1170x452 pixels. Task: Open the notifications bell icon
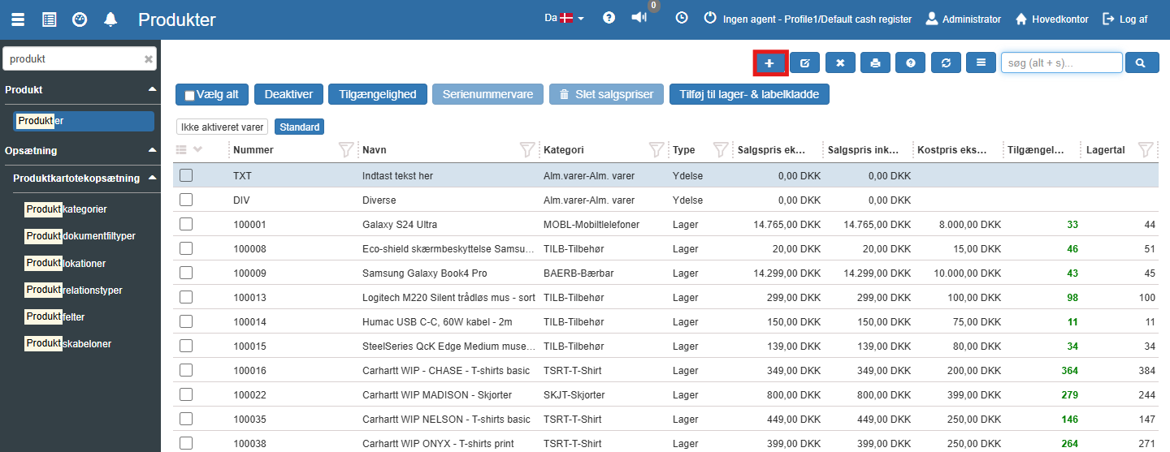pos(110,19)
